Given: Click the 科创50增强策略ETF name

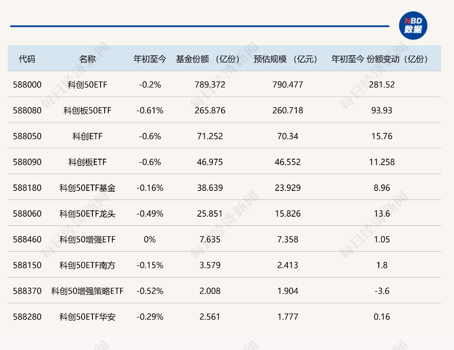Looking at the screenshot, I should click(x=87, y=291).
